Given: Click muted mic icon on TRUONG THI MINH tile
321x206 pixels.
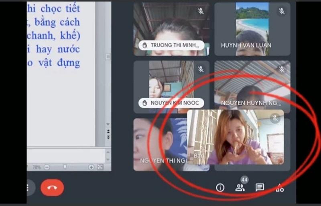Looking at the screenshot, I should (x=201, y=11).
